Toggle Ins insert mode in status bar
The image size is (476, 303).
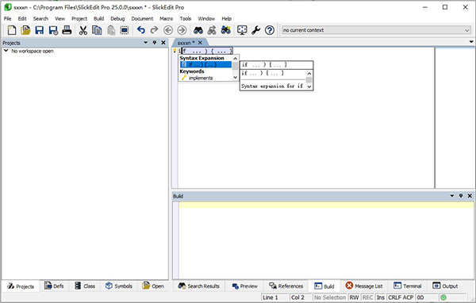pos(380,297)
